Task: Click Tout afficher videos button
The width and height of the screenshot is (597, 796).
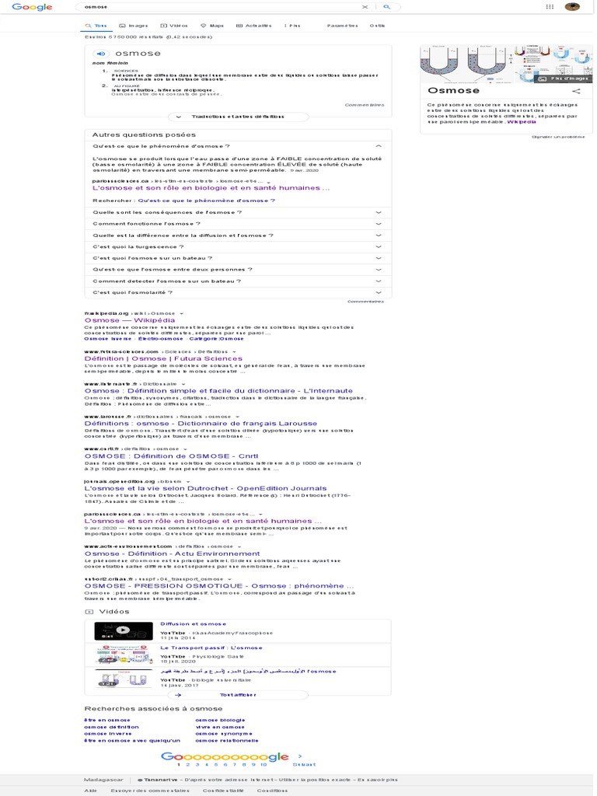Action: 238,695
